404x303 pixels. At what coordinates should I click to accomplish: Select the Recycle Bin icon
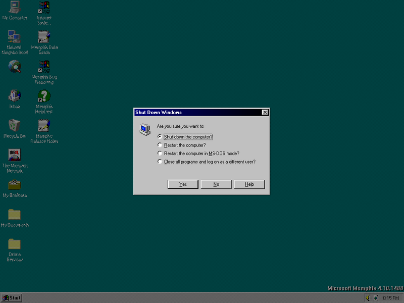point(14,125)
